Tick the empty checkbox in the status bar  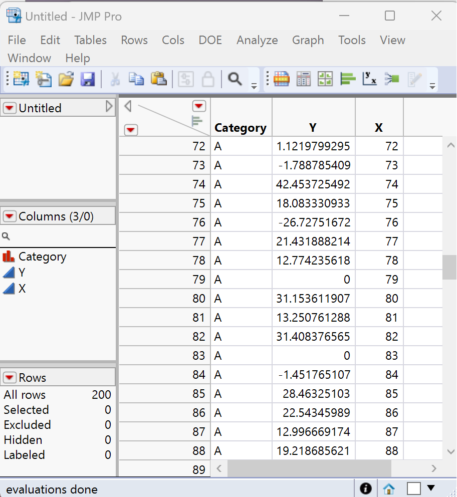coord(413,488)
